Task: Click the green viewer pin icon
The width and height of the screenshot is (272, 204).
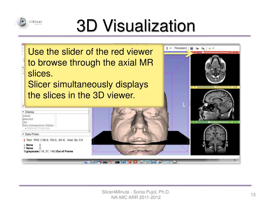Action: coord(192,122)
